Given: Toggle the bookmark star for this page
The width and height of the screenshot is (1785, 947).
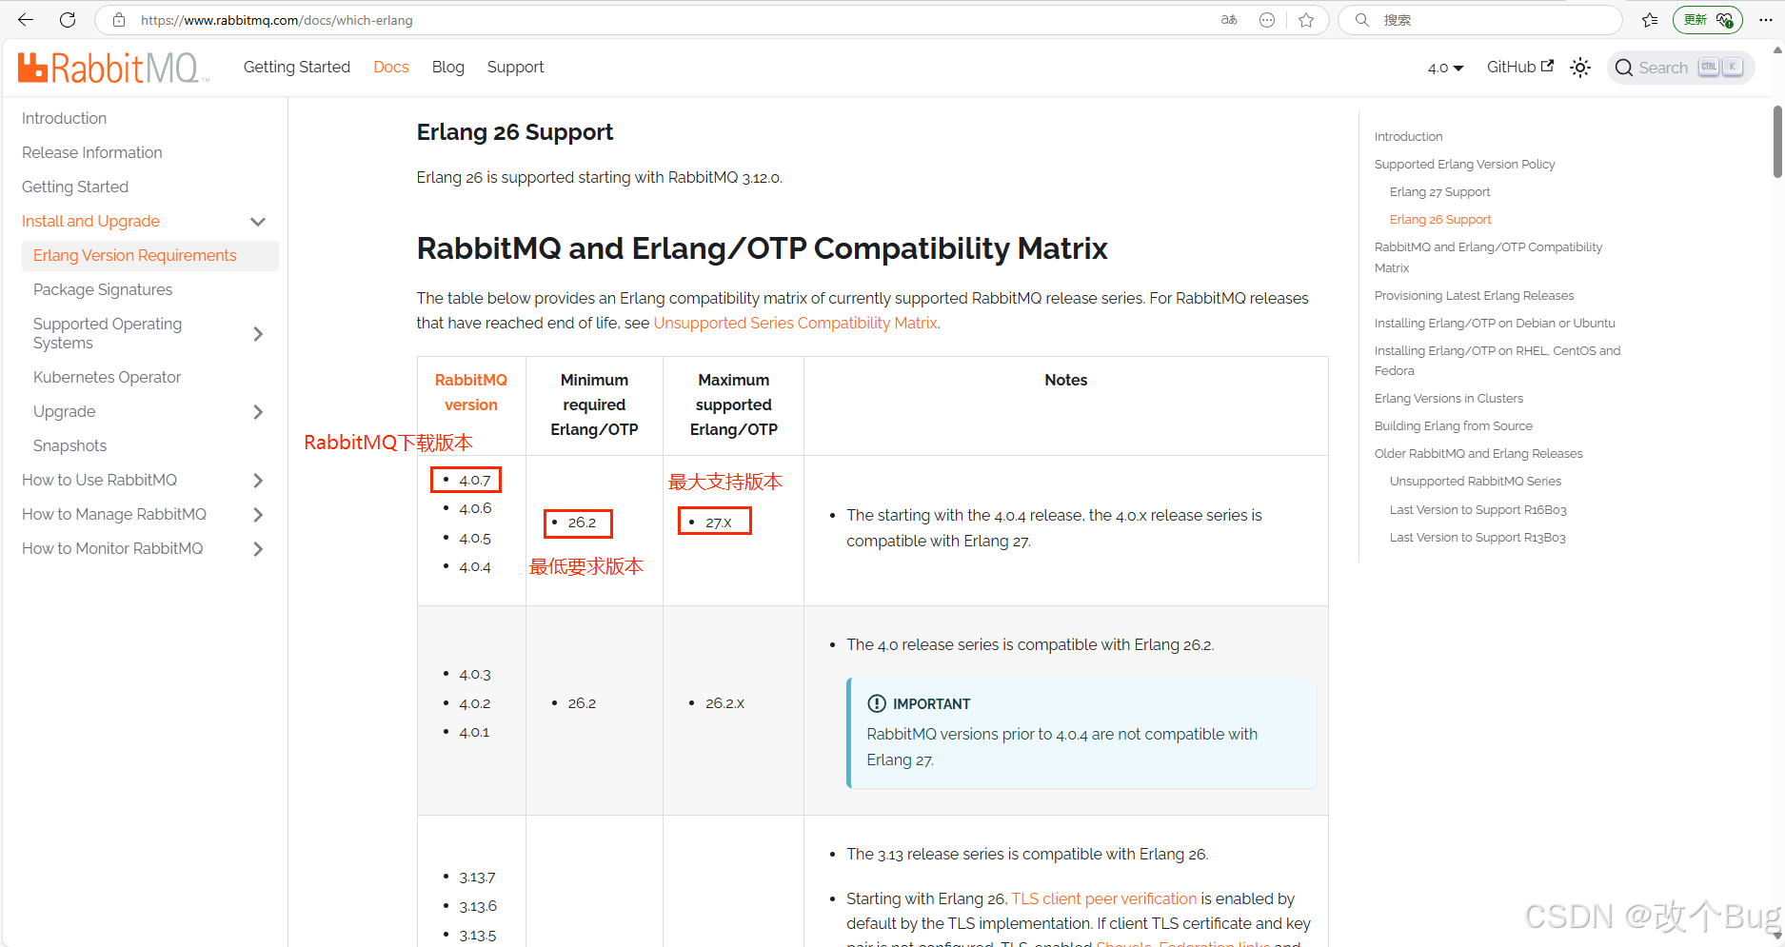Looking at the screenshot, I should click(x=1307, y=19).
